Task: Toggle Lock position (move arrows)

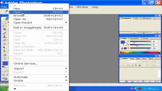Action: click(x=136, y=65)
